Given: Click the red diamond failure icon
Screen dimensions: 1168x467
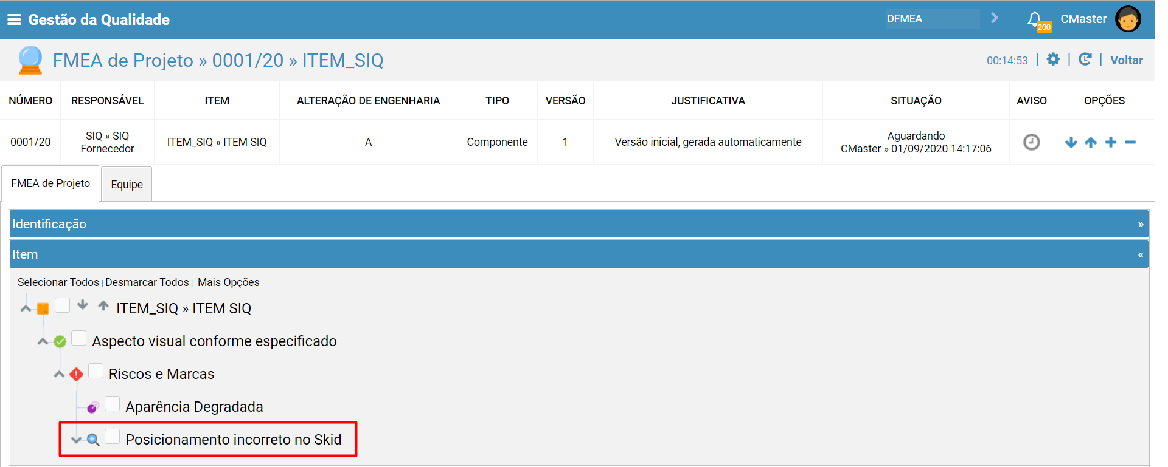Looking at the screenshot, I should click(76, 374).
